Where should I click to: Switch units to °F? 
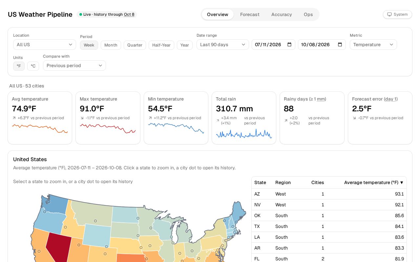coord(19,66)
